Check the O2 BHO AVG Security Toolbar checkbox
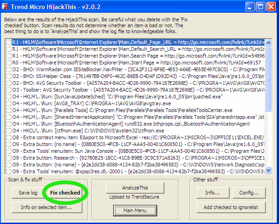The image size is (279, 224). 9,83
